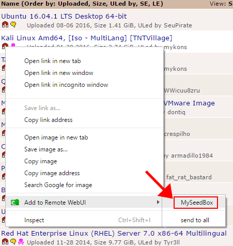Click Inspect in the context menu
The height and width of the screenshot is (246, 233).
(34, 220)
